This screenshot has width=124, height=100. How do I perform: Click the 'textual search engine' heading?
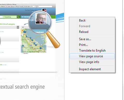[x=22, y=87]
